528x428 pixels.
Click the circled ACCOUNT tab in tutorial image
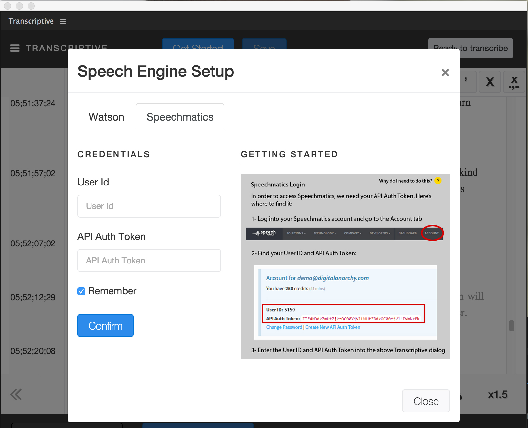coord(432,233)
